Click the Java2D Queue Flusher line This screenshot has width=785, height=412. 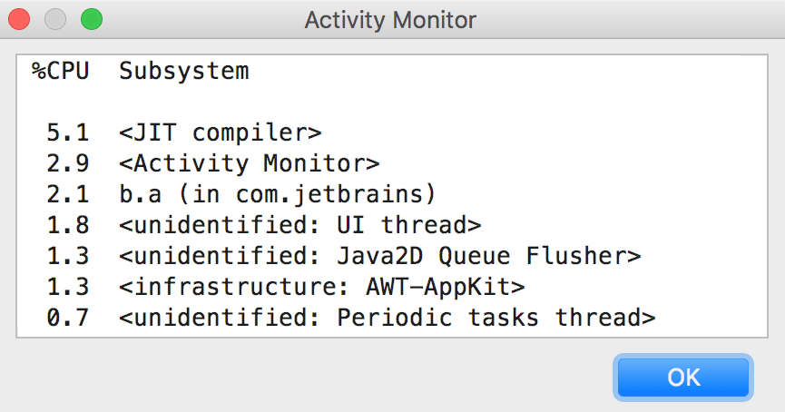(x=380, y=256)
